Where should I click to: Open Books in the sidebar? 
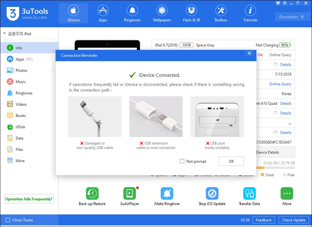coord(30,116)
